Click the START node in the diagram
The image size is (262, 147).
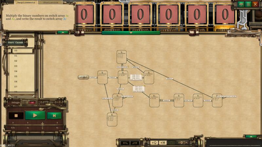tap(83, 77)
